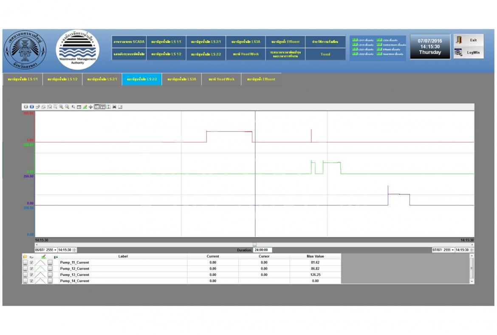
Task: Click the open folder icon above pen list
Action: coord(25,256)
